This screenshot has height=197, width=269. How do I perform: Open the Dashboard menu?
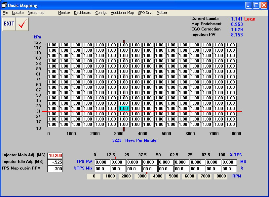click(x=83, y=13)
